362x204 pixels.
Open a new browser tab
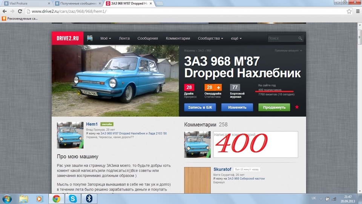tap(160, 3)
